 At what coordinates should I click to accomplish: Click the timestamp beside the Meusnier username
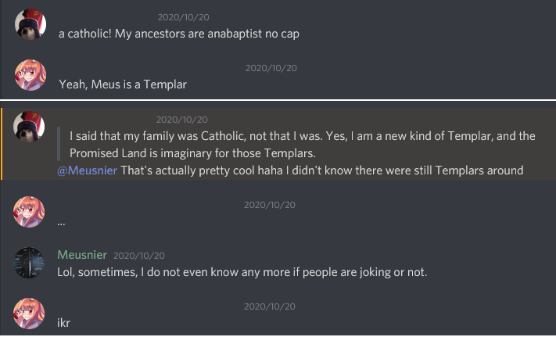coord(139,256)
